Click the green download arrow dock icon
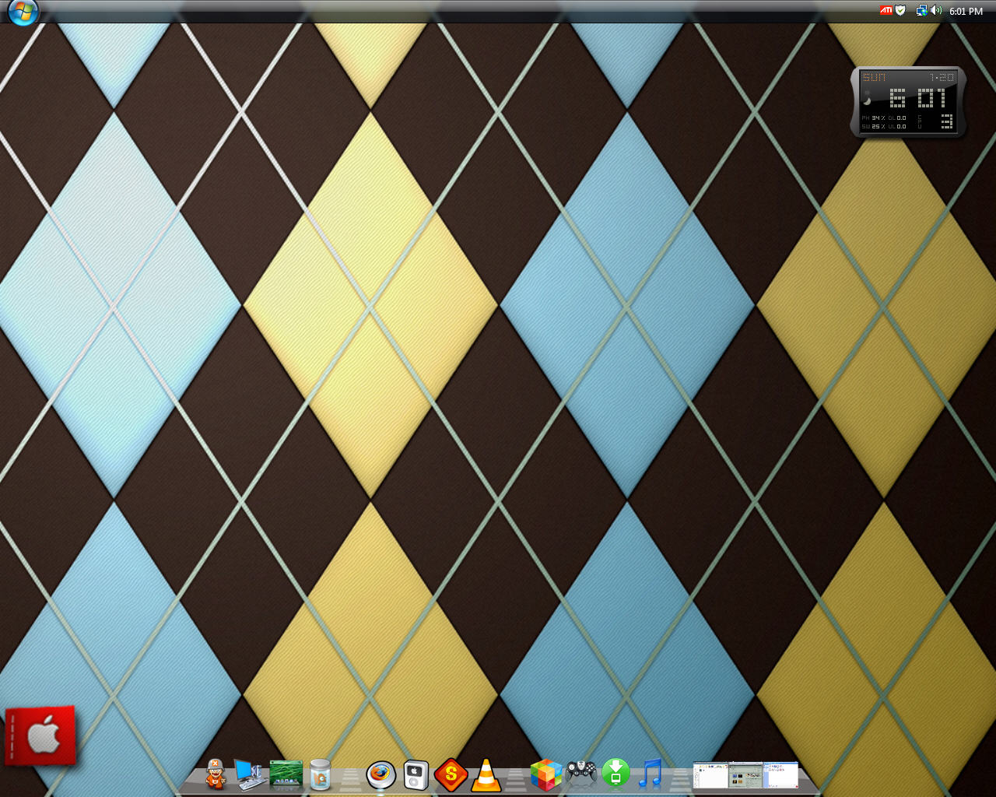The height and width of the screenshot is (797, 996). point(615,774)
